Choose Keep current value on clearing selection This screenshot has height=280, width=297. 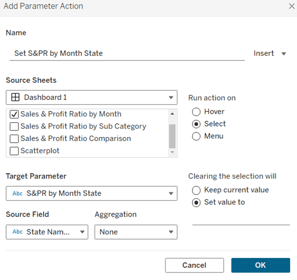(x=196, y=190)
